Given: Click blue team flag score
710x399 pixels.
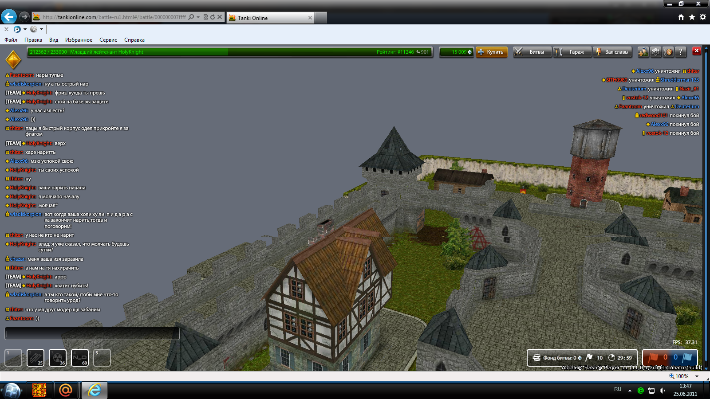Looking at the screenshot, I should (x=682, y=357).
